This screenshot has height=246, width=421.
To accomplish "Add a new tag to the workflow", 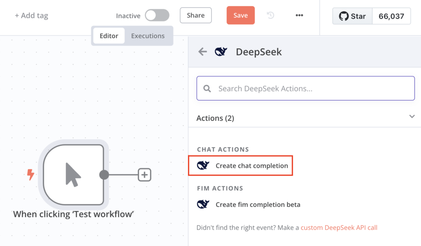I will [31, 15].
